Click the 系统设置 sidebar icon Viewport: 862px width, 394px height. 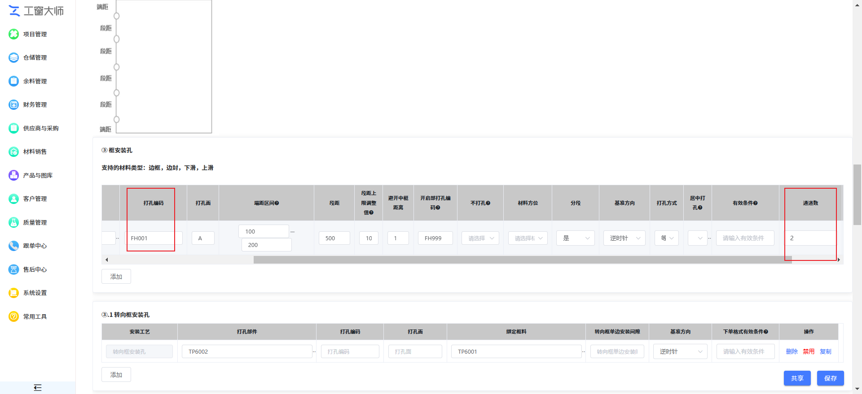pyautogui.click(x=14, y=293)
